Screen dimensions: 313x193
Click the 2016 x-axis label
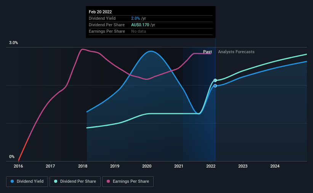pos(18,166)
